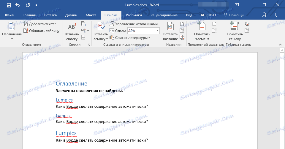This screenshot has height=149, width=285.
Task: Insert an index via the small page icon
Action: [214, 24]
